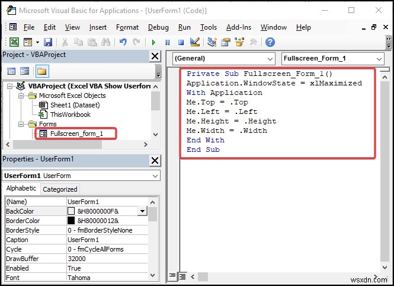
Task: Open the Window menu
Action: pyautogui.click(x=273, y=27)
